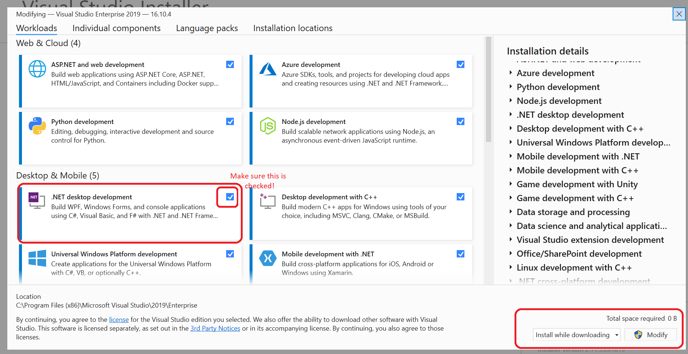Viewport: 688px width, 354px height.
Task: Click the Python development snake icon
Action: tap(37, 126)
